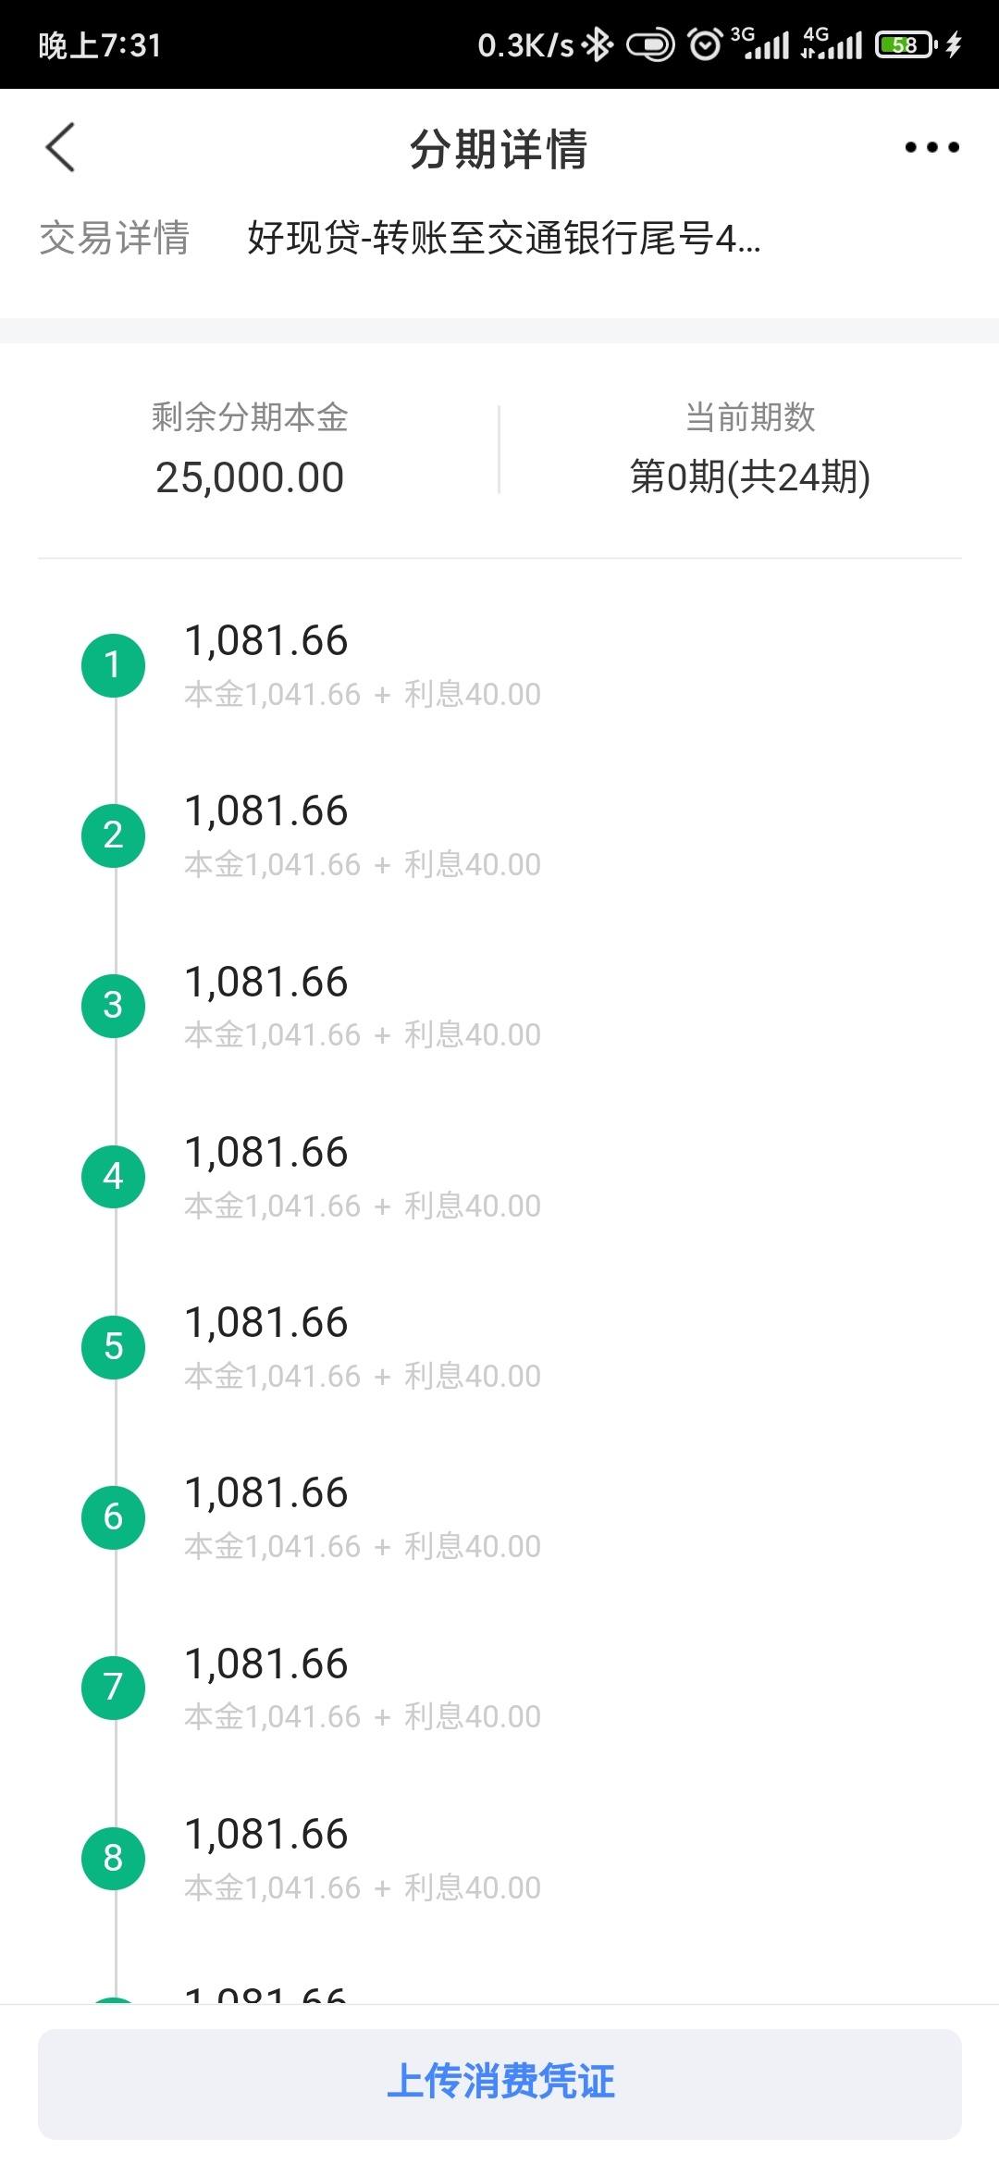Tap the 剩余分期本金 25,000.00 amount
The width and height of the screenshot is (999, 2165).
pyautogui.click(x=250, y=477)
